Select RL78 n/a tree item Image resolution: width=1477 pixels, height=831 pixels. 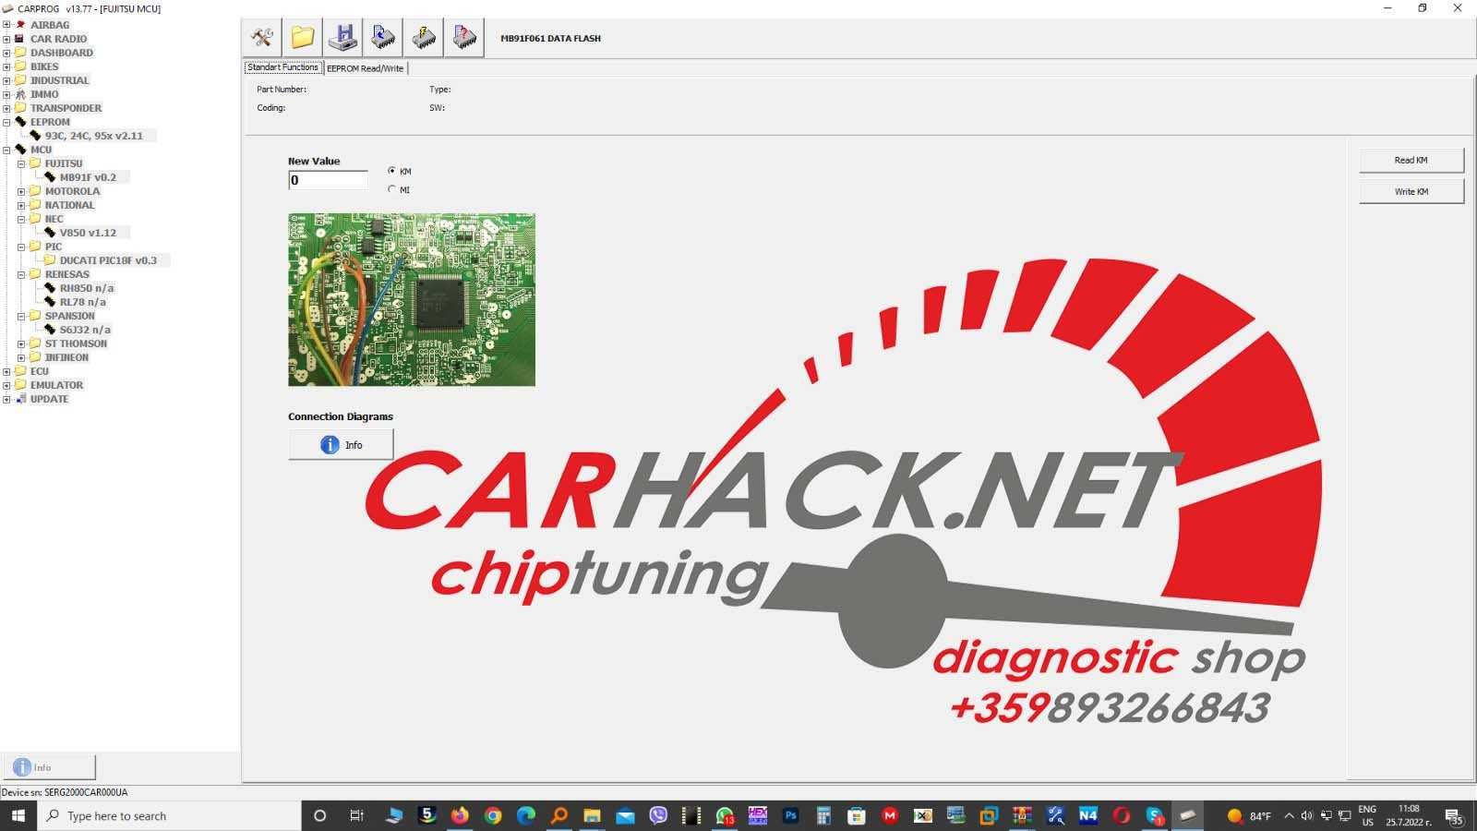(82, 302)
